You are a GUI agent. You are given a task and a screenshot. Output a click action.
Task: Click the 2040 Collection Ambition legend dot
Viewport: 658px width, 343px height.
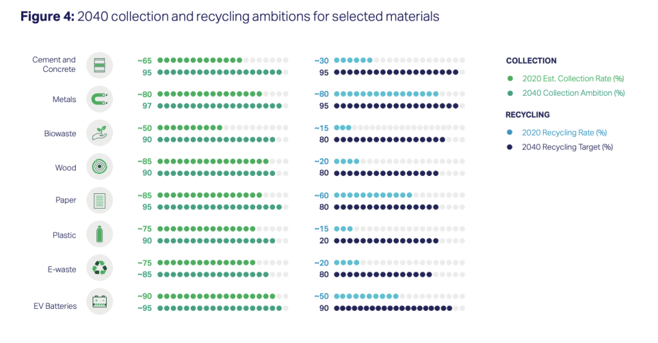[x=510, y=93]
